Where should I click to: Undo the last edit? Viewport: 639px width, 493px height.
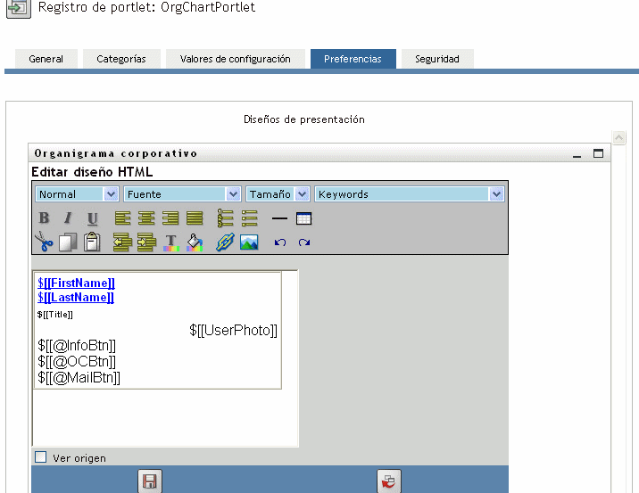280,242
